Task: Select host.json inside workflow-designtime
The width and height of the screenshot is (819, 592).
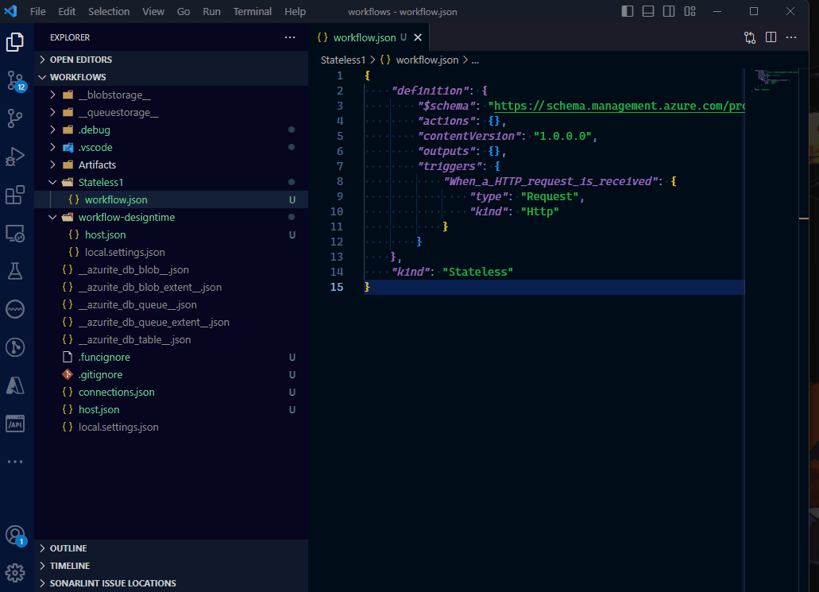Action: click(x=104, y=234)
